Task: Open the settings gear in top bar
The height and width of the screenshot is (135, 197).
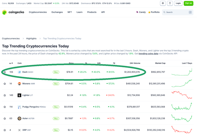Action: tap(163, 3)
